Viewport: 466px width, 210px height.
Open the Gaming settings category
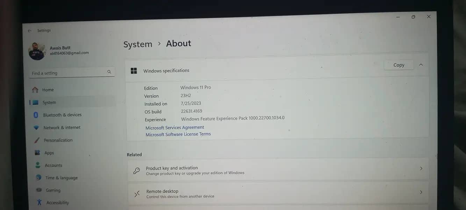pyautogui.click(x=53, y=190)
